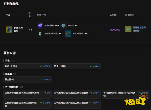Select the 发光的古代文明遗物 recycle card
Screen dimensions: 151x110
click(27, 104)
